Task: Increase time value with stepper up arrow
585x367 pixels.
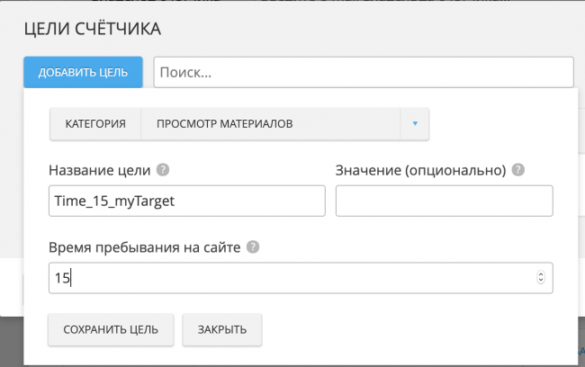Action: point(540,274)
